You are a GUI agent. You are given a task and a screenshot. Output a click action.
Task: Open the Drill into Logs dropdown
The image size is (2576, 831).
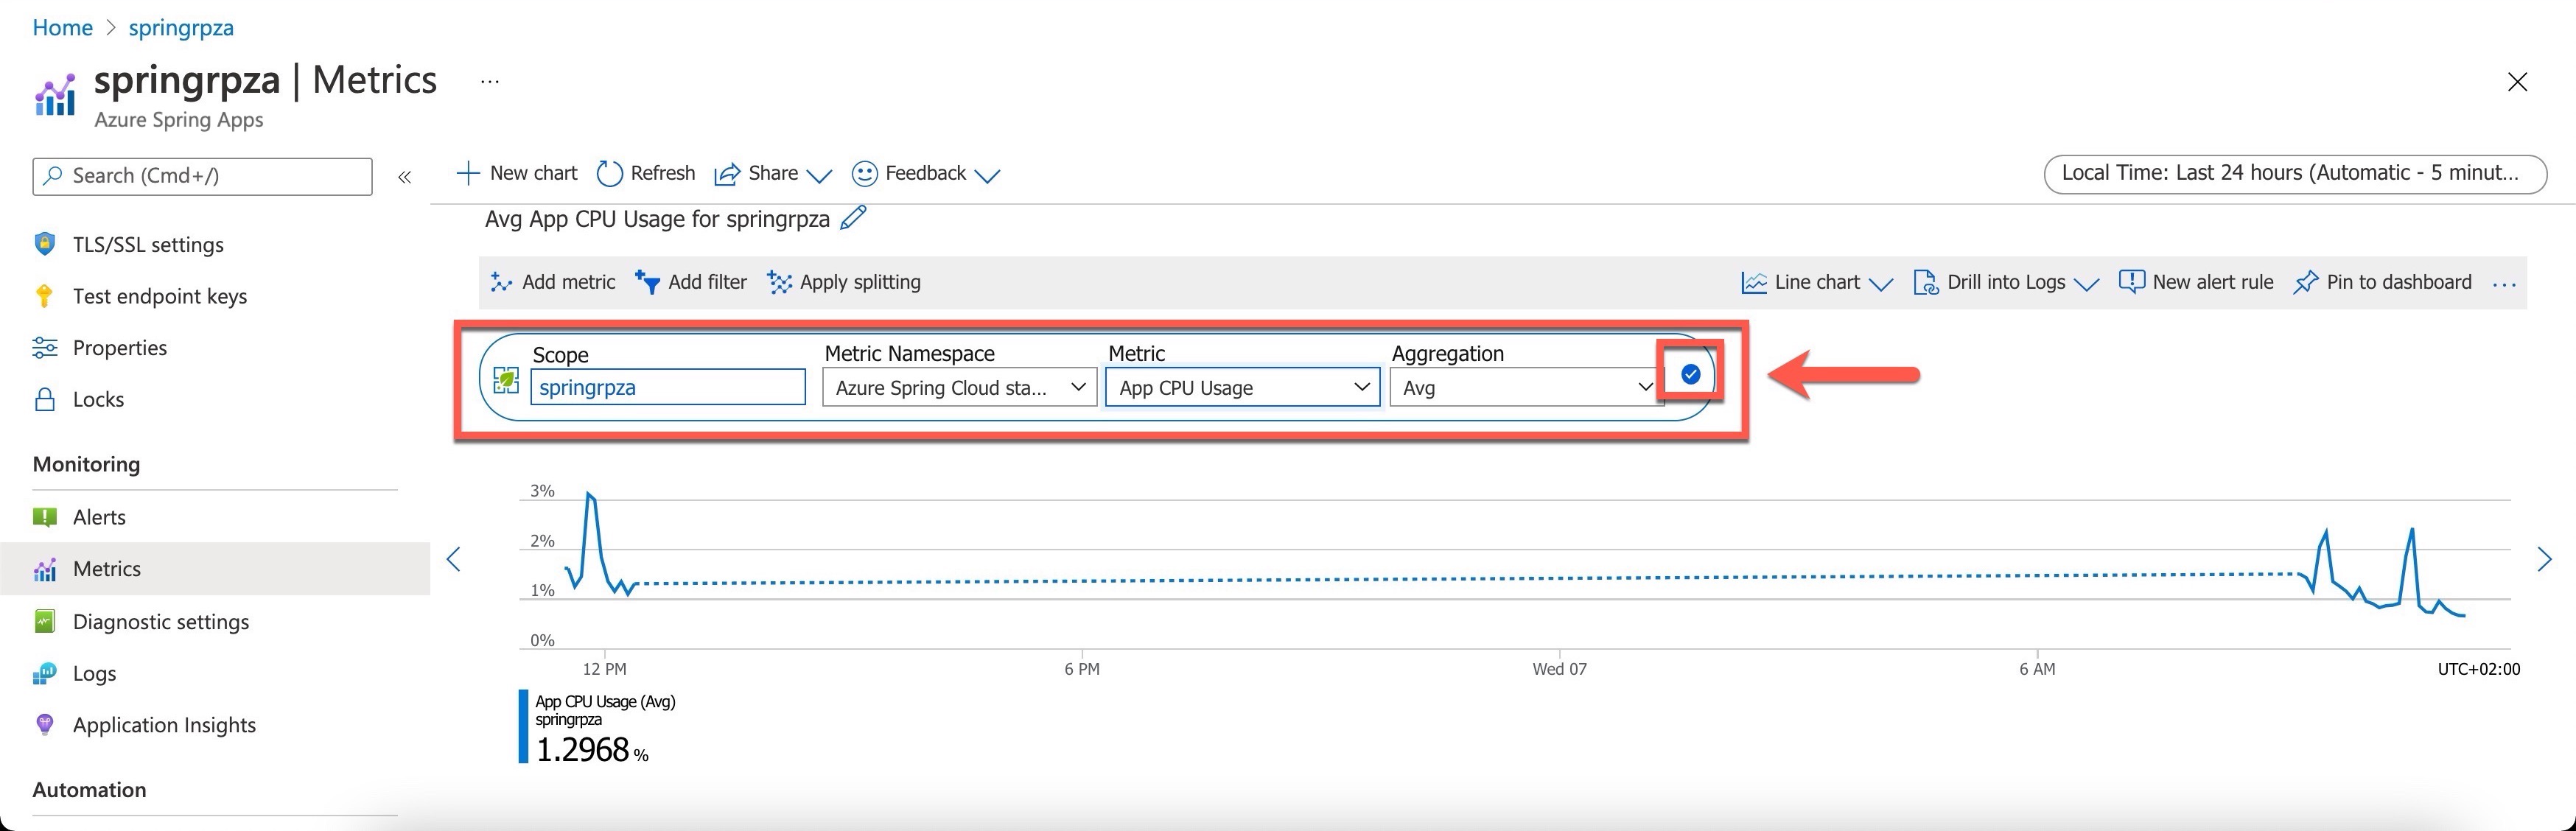click(2005, 283)
